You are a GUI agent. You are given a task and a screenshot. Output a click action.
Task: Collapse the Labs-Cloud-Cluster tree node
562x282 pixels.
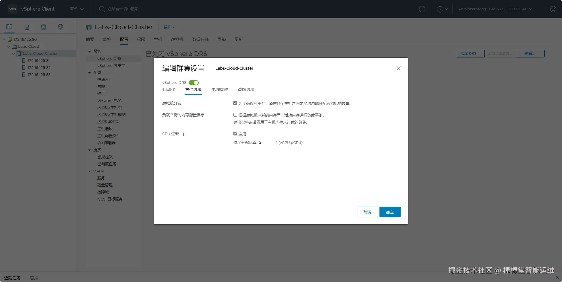(x=14, y=54)
